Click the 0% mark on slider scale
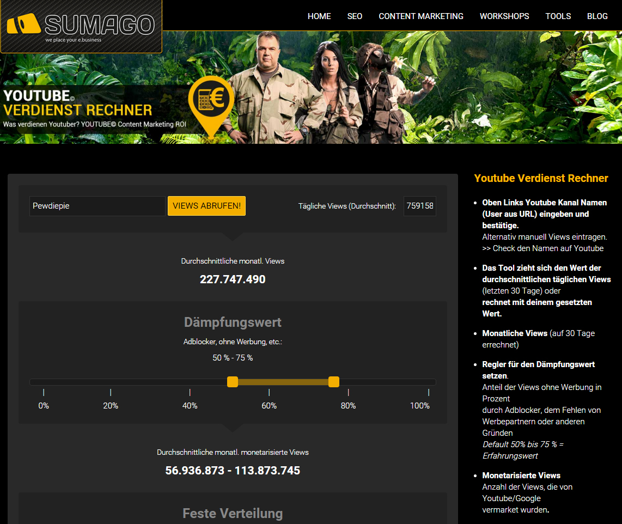Screen dimensions: 622x524 tap(44, 405)
